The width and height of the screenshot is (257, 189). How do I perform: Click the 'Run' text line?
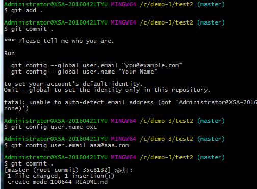tap(9, 53)
